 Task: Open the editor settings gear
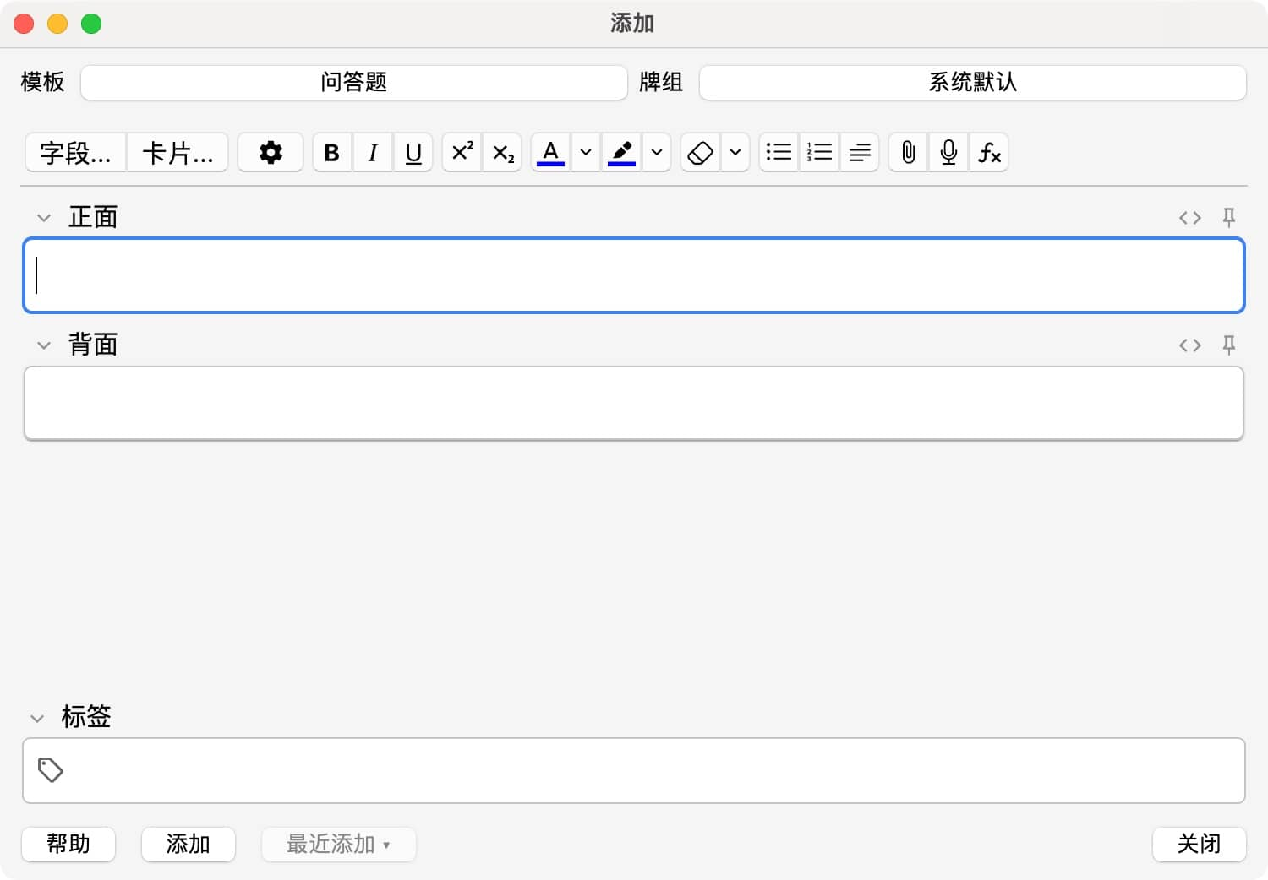coord(271,153)
